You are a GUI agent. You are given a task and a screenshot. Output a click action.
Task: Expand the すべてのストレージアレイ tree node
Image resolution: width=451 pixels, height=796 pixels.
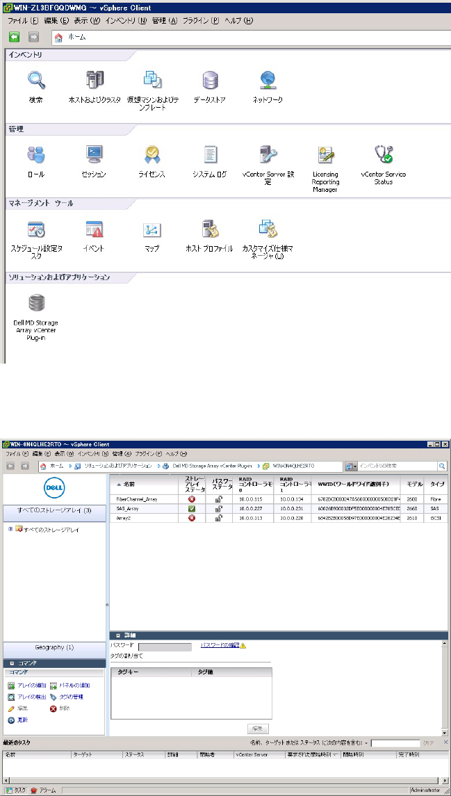(x=10, y=530)
